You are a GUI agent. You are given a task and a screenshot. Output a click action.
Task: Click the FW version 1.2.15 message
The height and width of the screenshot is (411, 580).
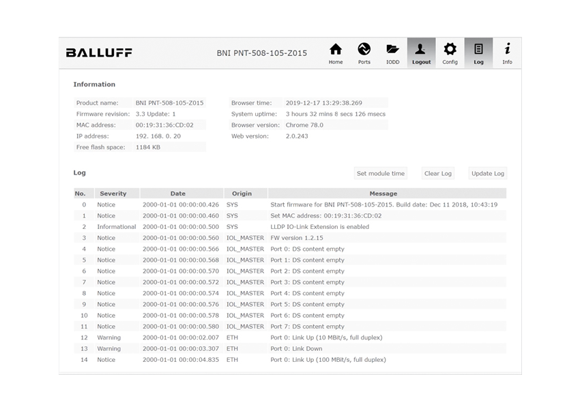click(x=296, y=238)
